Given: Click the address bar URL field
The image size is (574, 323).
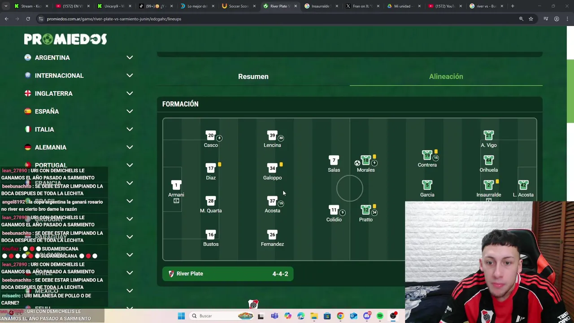Looking at the screenshot, I should 278,19.
